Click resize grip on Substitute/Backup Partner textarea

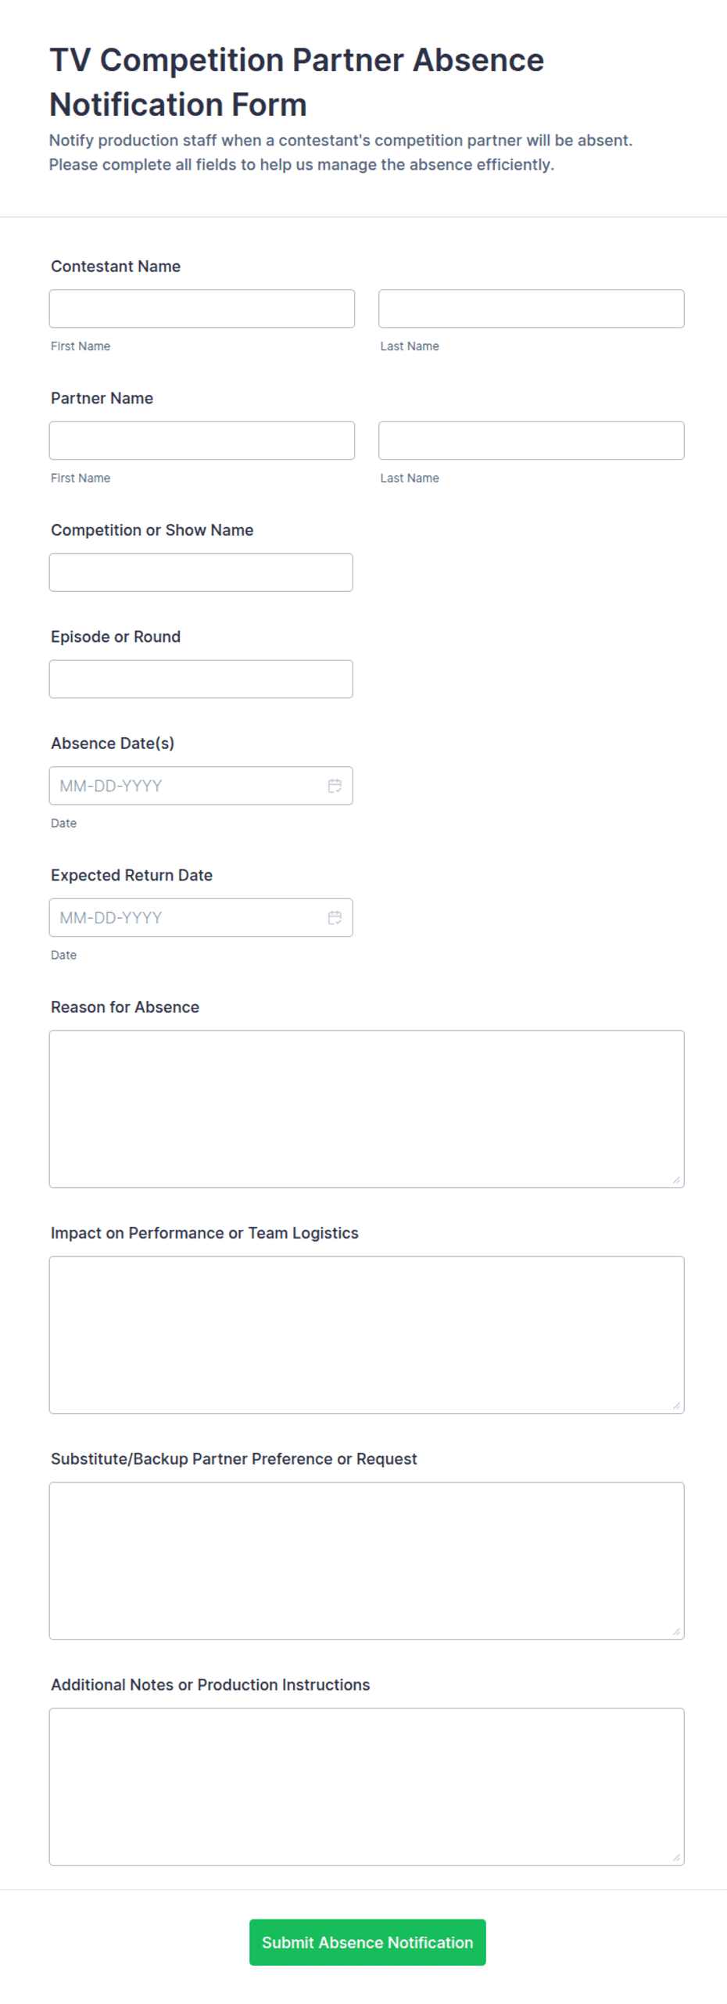676,1630
